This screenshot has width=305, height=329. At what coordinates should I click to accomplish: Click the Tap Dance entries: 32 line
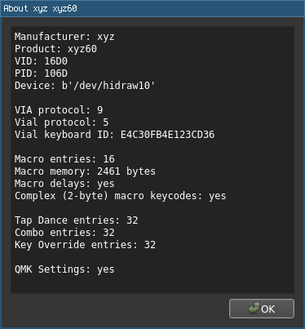click(x=77, y=220)
